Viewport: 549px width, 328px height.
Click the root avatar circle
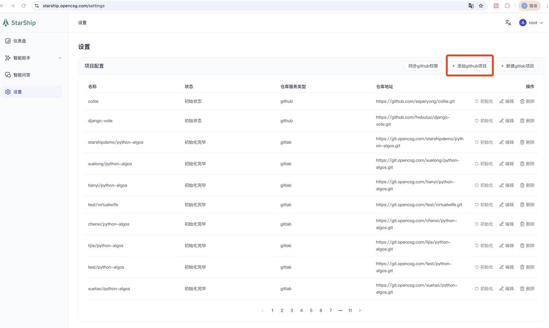coord(522,22)
